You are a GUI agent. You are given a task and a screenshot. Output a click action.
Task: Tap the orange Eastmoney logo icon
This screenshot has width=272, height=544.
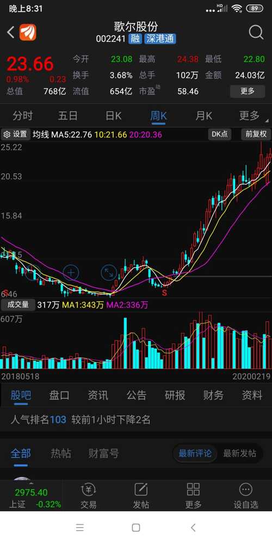pos(28,33)
